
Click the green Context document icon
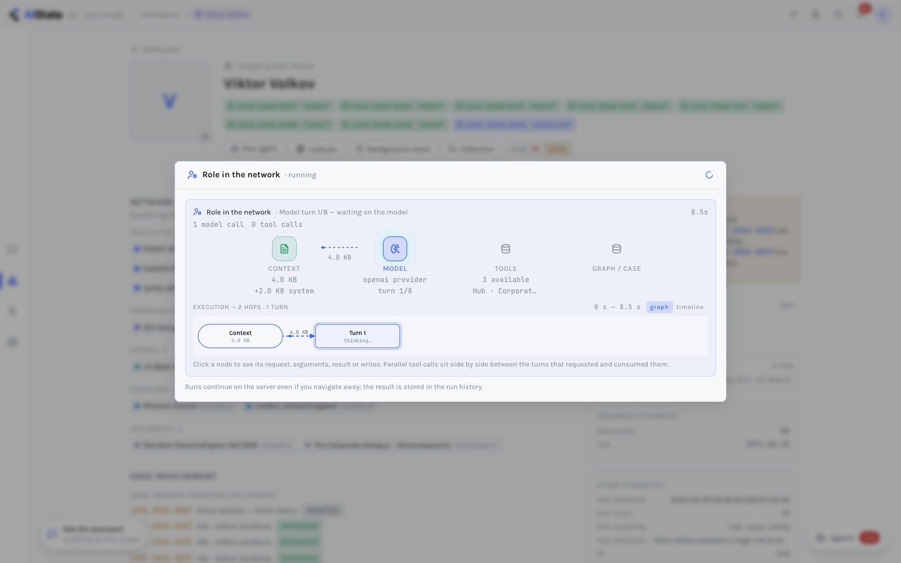coord(284,249)
